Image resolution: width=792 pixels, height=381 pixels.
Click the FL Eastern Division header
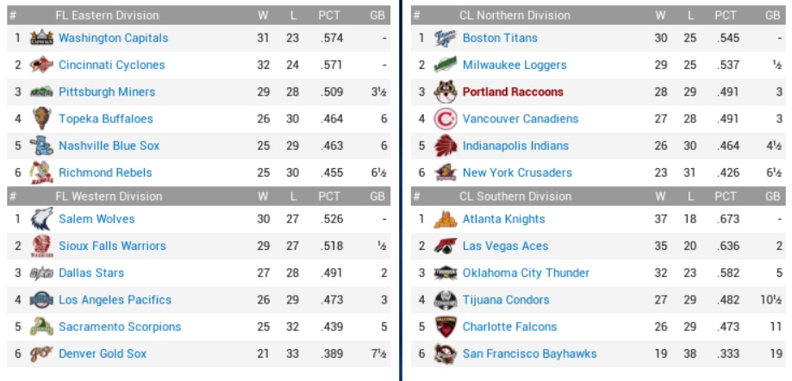coord(107,16)
